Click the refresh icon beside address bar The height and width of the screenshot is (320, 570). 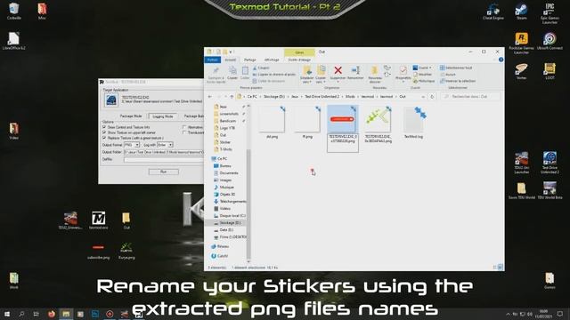pos(432,97)
